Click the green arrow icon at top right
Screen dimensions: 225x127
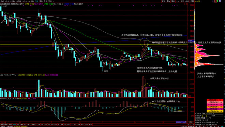coord(218,1)
